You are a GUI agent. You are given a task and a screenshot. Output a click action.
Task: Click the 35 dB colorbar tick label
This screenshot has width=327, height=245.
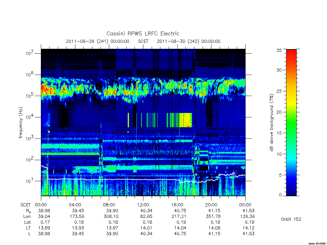[x=279, y=50]
